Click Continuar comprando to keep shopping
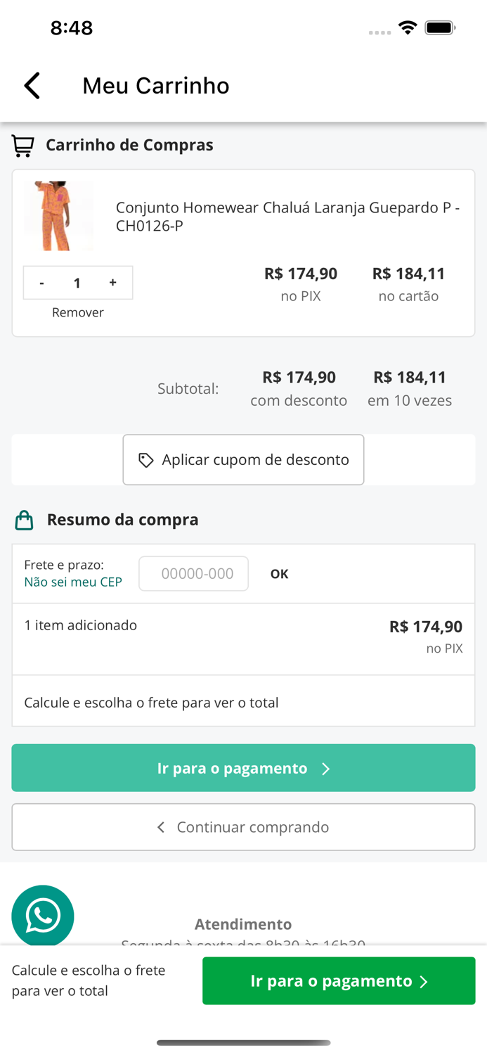The image size is (487, 1055). point(243,826)
